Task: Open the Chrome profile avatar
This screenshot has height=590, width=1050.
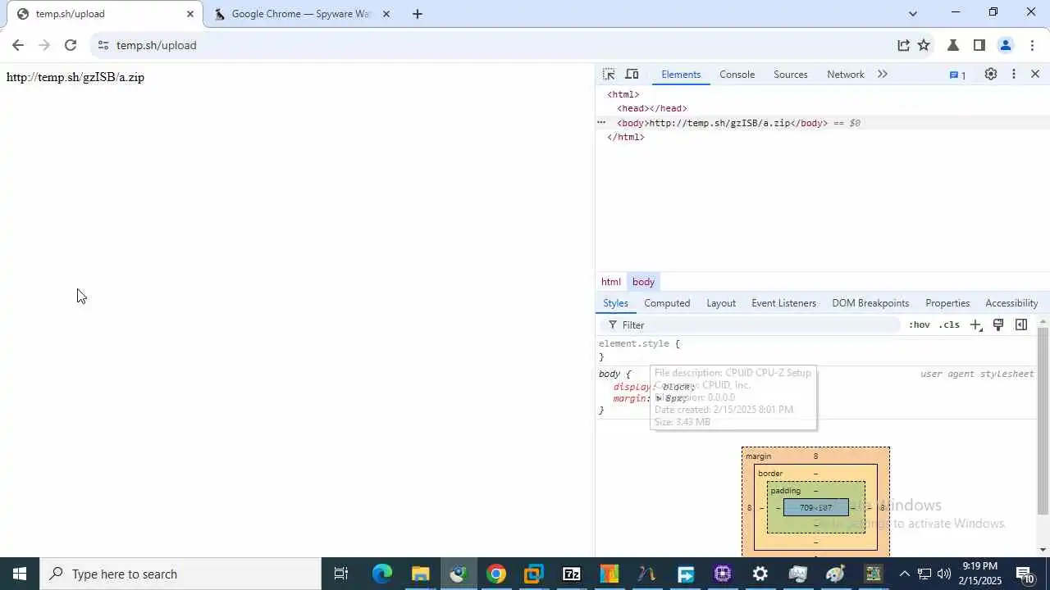Action: (1006, 45)
